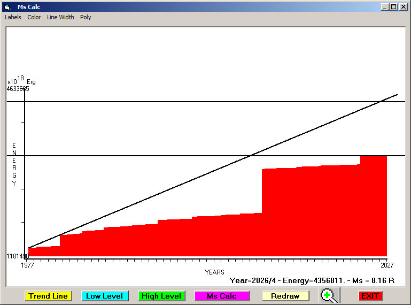The image size is (411, 305).
Task: Open the Labels menu
Action: click(x=13, y=17)
